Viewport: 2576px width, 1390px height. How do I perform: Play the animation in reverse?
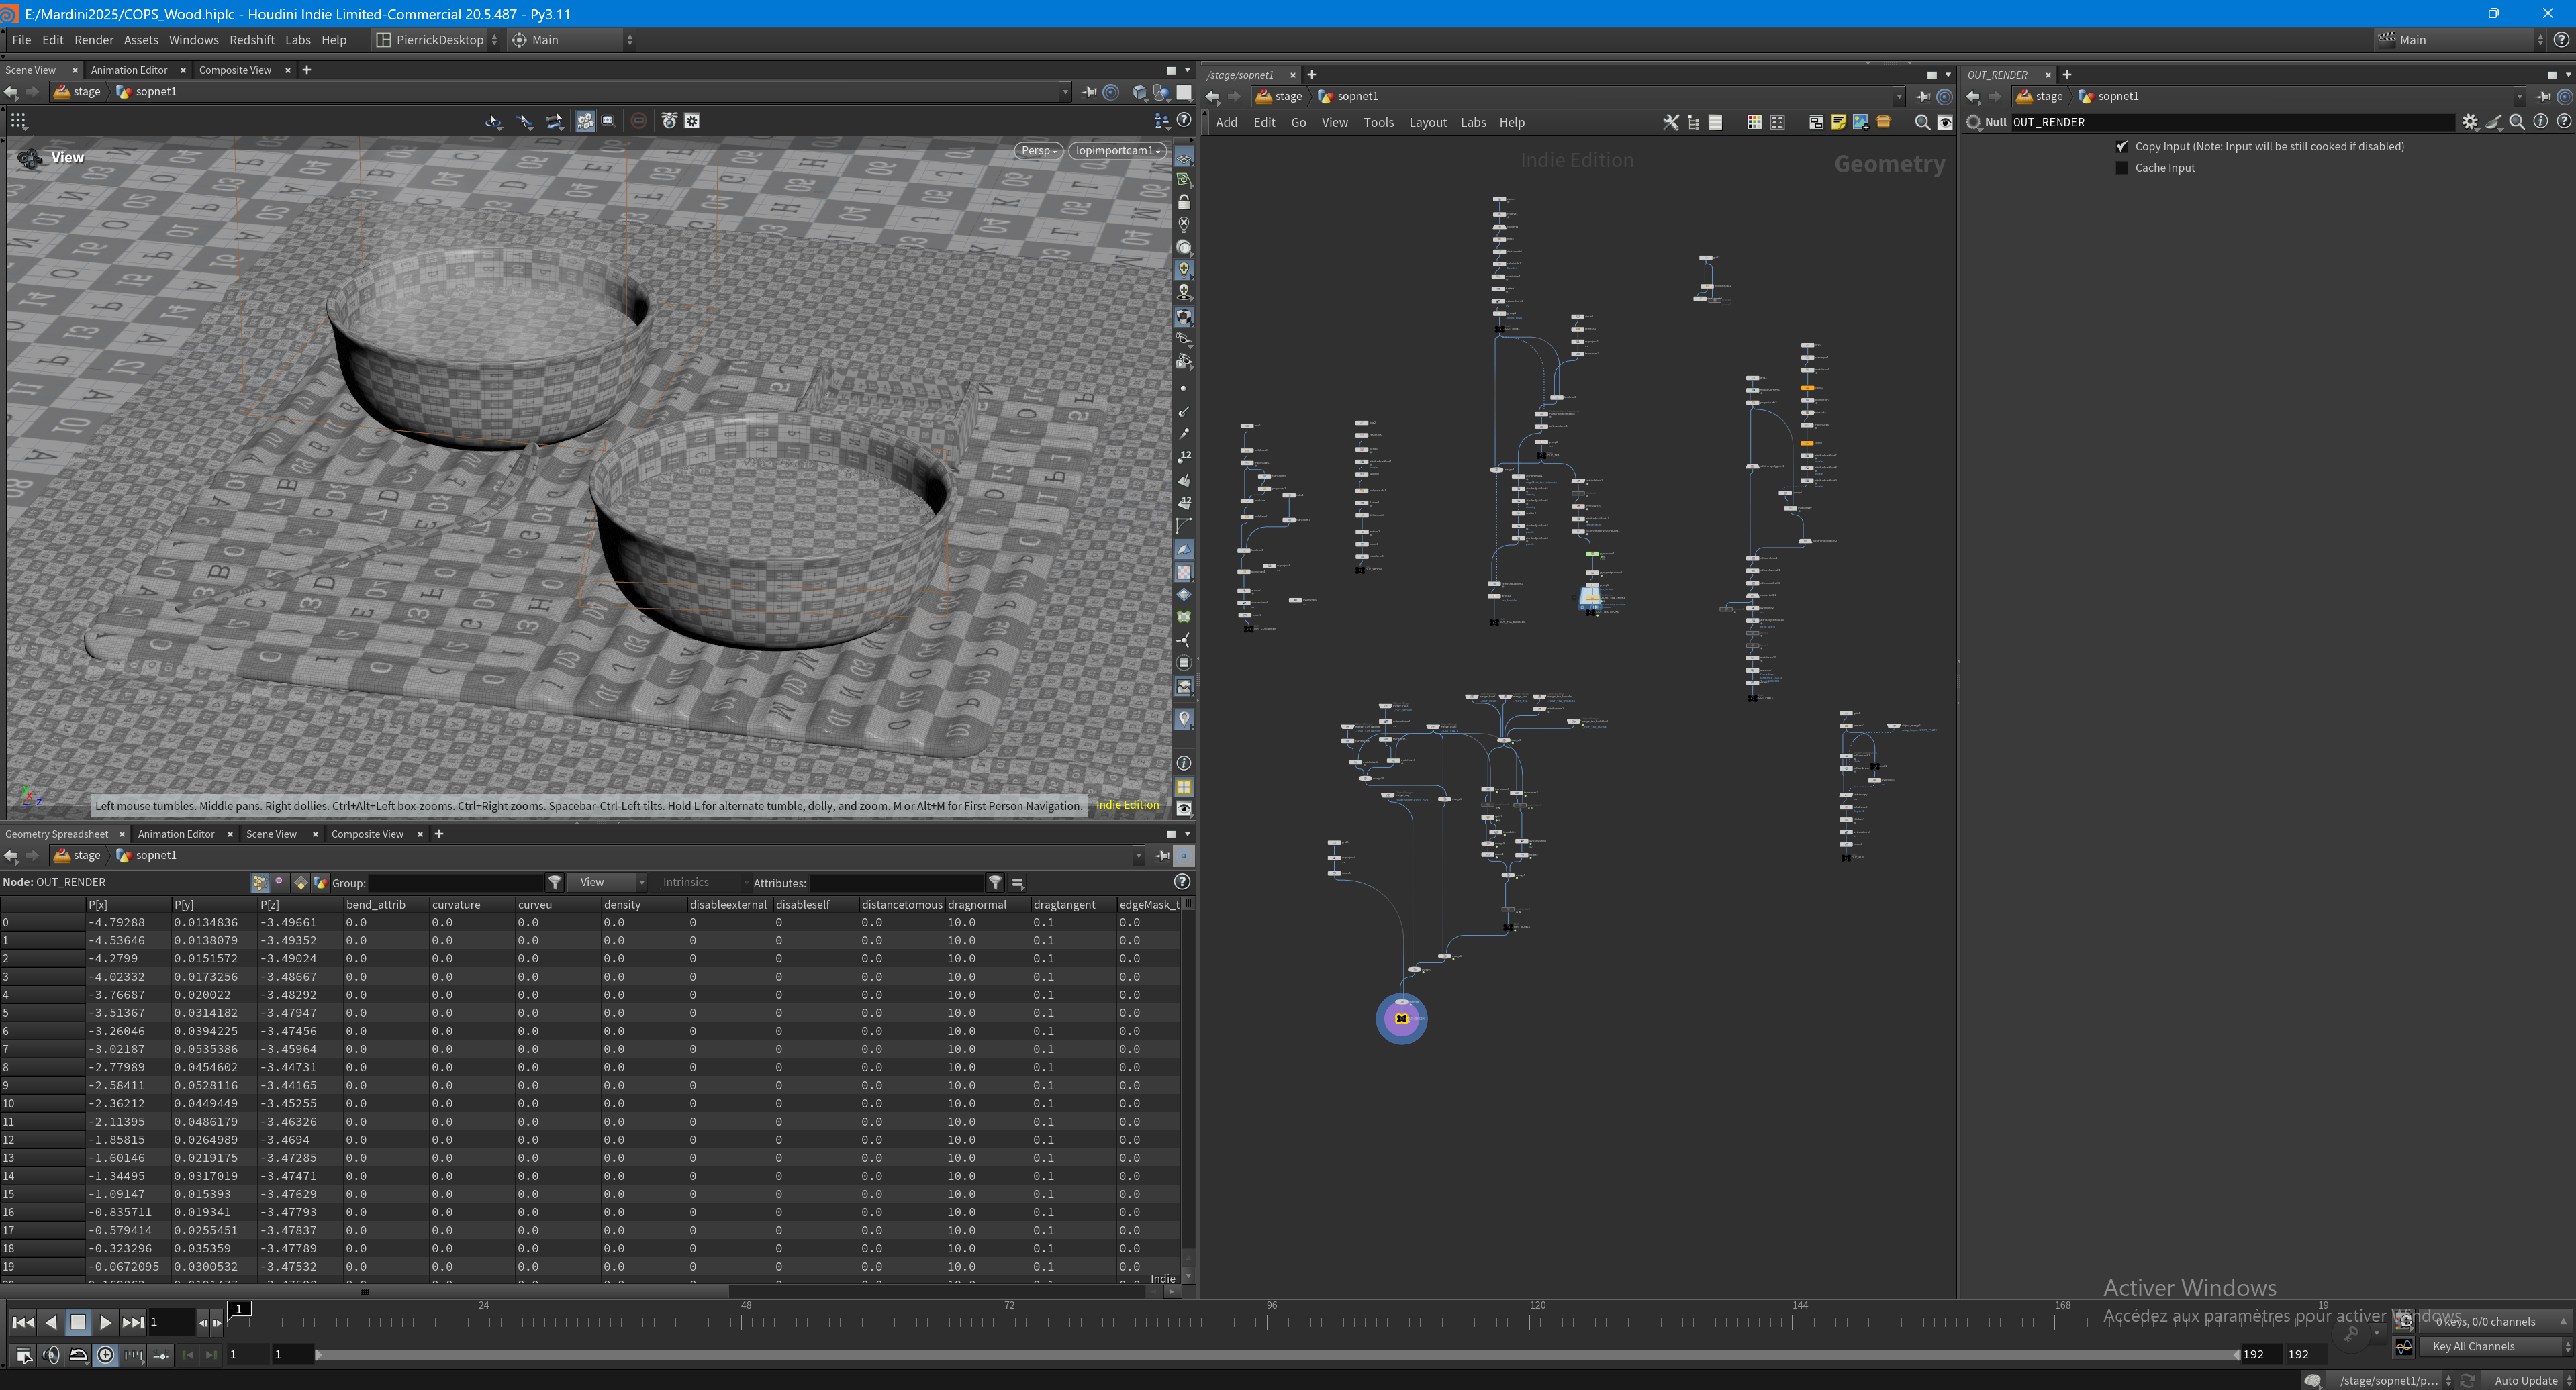click(x=50, y=1322)
